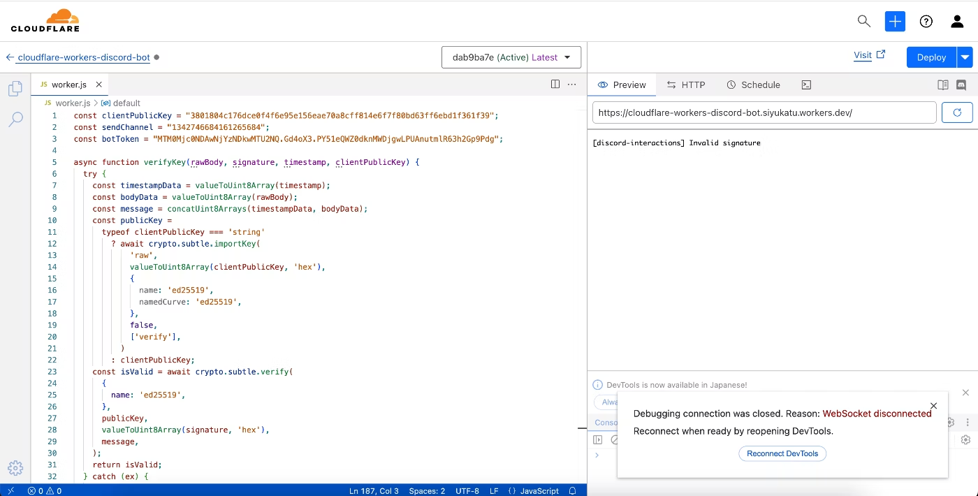978x496 pixels.
Task: Open the account profile icon
Action: 957,21
